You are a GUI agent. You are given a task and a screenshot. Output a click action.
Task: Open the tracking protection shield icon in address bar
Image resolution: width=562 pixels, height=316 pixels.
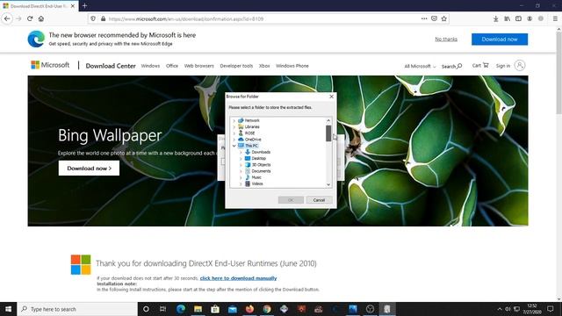93,18
